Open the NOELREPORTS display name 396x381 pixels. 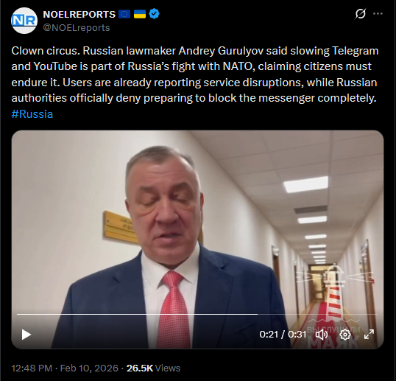pyautogui.click(x=79, y=15)
